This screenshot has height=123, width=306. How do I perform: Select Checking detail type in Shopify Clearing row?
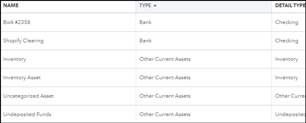click(x=287, y=41)
